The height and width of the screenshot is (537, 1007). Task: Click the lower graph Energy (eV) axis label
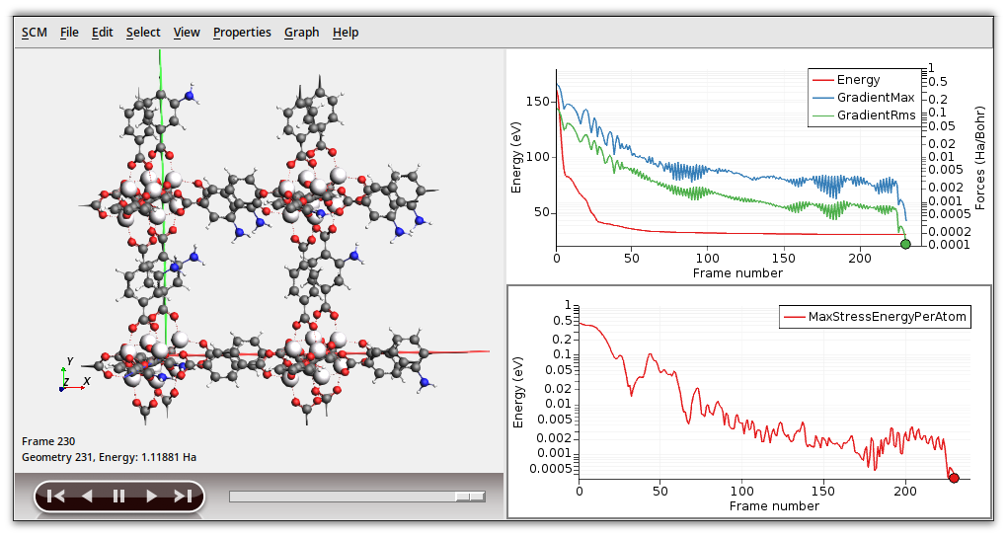point(518,393)
